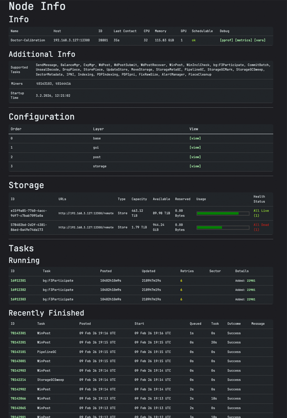Open finished task ID 78143201

(x=18, y=342)
